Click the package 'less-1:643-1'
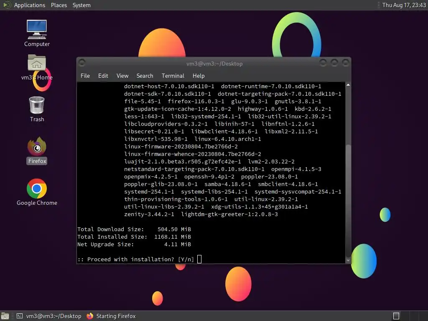The width and height of the screenshot is (428, 321). click(x=144, y=116)
